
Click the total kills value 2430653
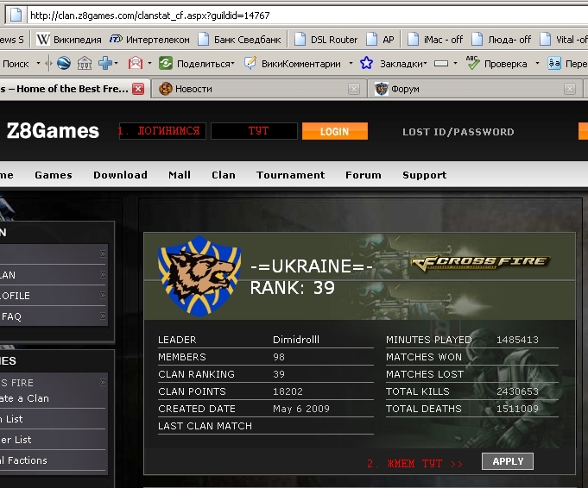[517, 391]
